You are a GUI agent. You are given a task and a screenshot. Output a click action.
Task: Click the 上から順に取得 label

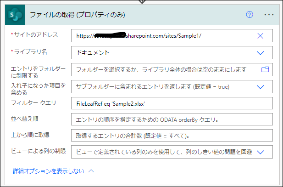(x=30, y=135)
